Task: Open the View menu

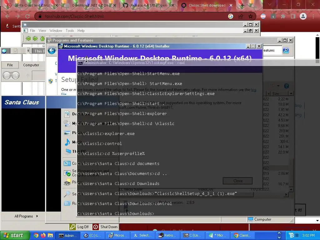Action: [42, 31]
